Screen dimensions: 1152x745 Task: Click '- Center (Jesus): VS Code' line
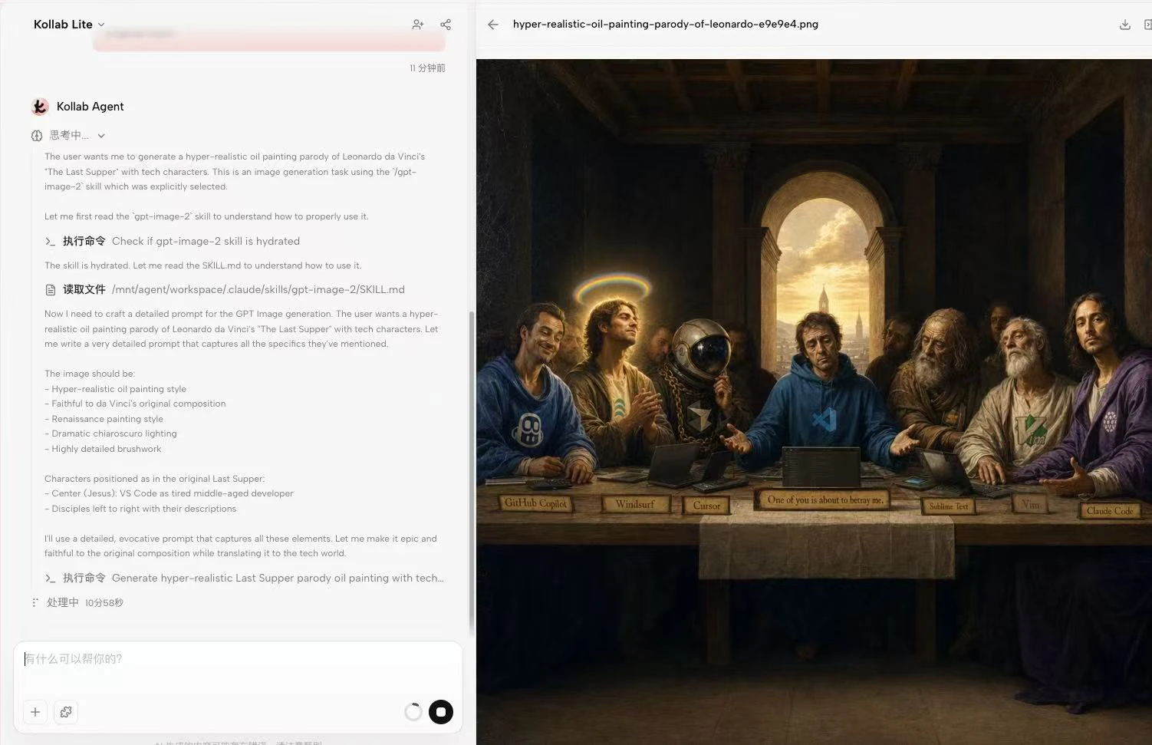click(169, 493)
